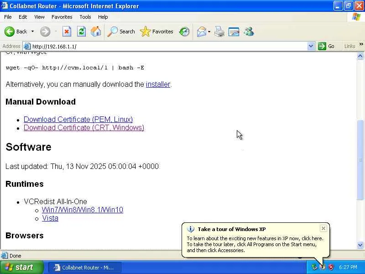The height and width of the screenshot is (274, 365).
Task: Download Certificate (PEM, Linux) link
Action: pos(78,119)
